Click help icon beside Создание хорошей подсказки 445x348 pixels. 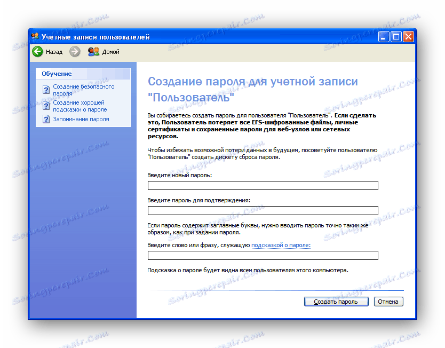tap(46, 106)
